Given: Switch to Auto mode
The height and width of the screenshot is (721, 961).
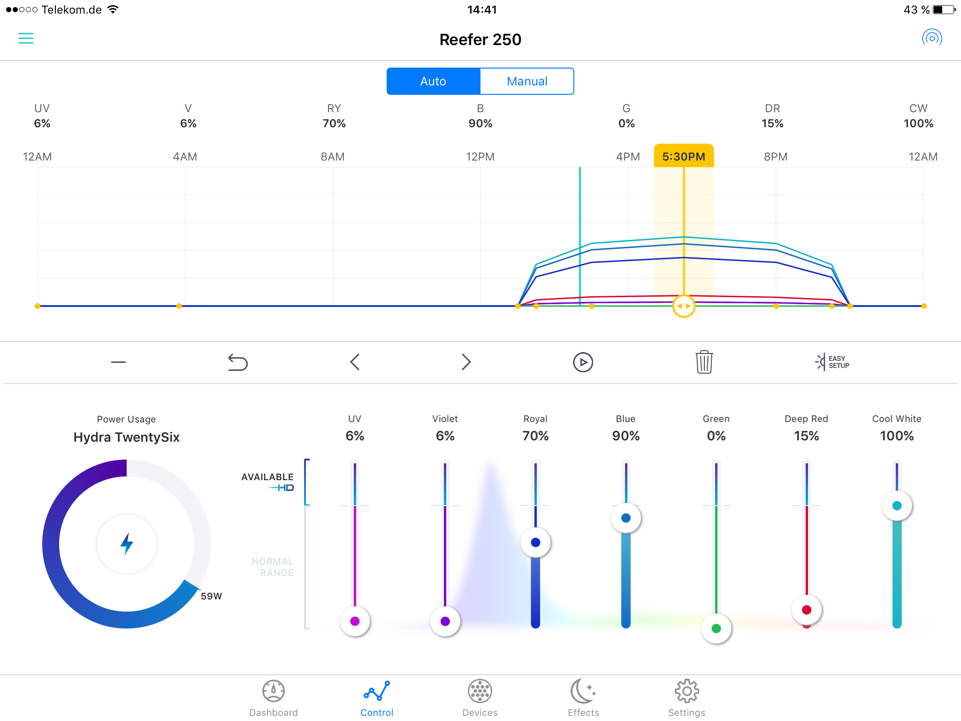Looking at the screenshot, I should point(433,81).
